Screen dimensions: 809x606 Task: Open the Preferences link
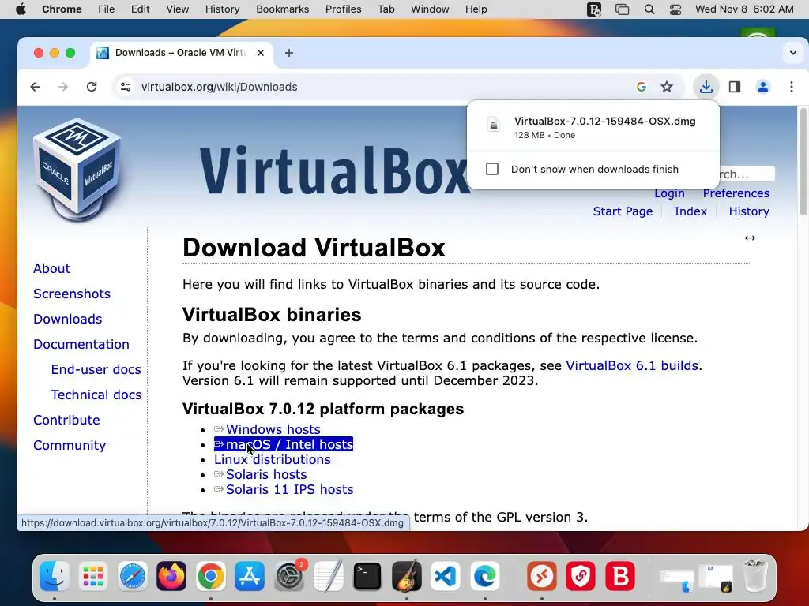coord(736,193)
